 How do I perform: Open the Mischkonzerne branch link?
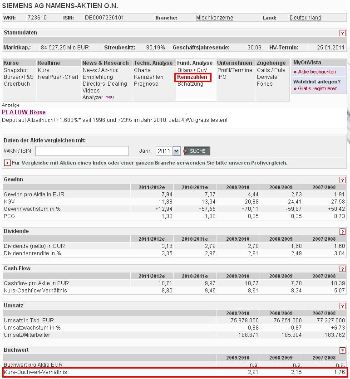tap(214, 18)
